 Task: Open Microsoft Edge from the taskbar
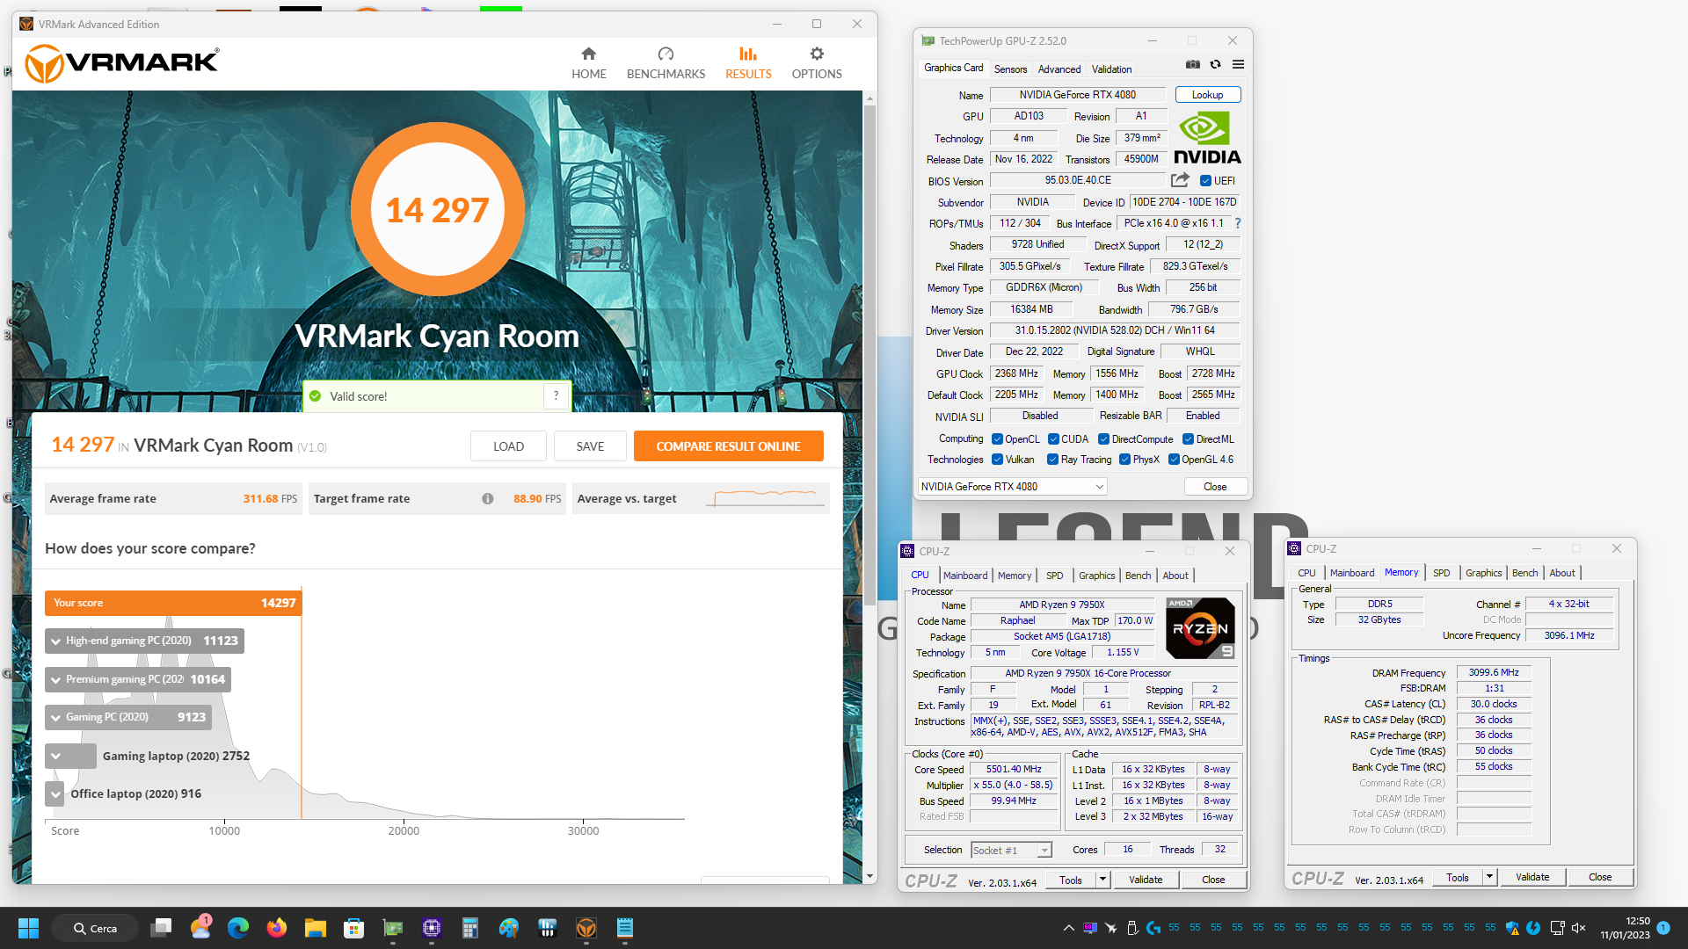(x=238, y=928)
